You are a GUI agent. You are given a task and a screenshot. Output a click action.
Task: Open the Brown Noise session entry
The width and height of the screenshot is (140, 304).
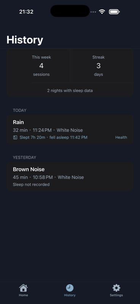(70, 176)
